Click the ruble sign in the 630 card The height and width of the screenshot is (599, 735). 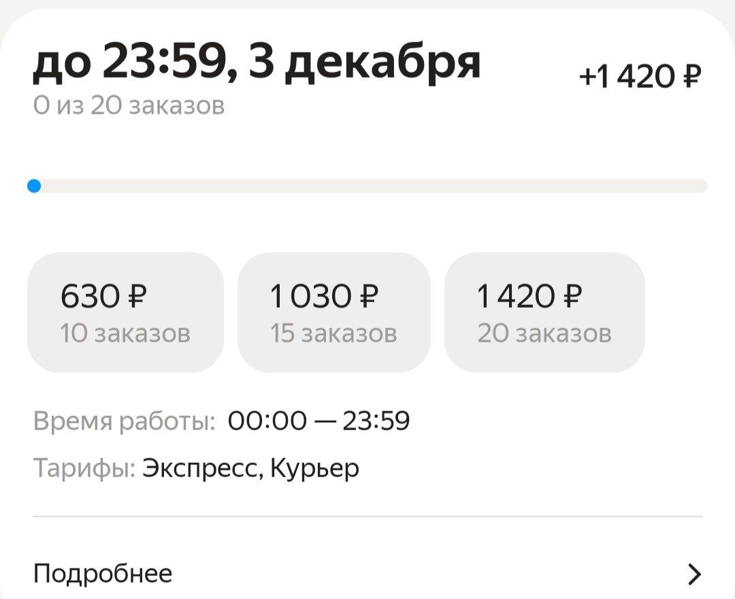coord(137,297)
